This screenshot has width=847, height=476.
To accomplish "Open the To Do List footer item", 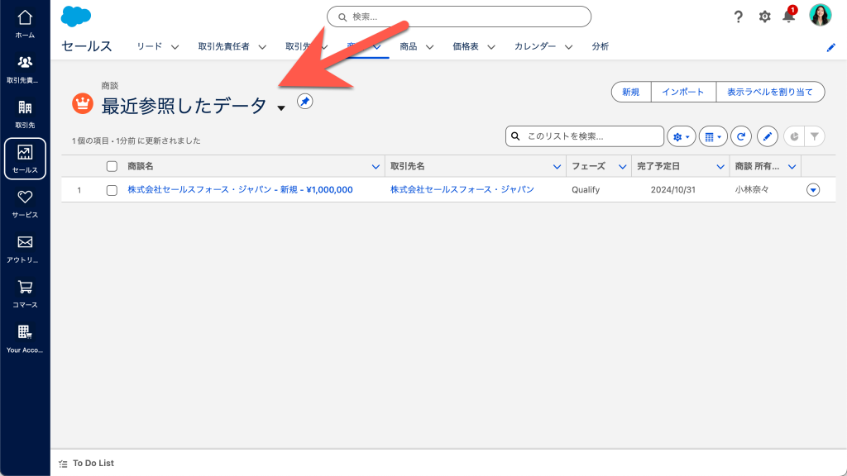I will (x=86, y=463).
